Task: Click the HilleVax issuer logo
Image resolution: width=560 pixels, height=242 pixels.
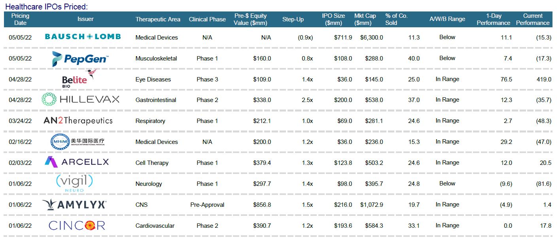Action: pyautogui.click(x=80, y=100)
